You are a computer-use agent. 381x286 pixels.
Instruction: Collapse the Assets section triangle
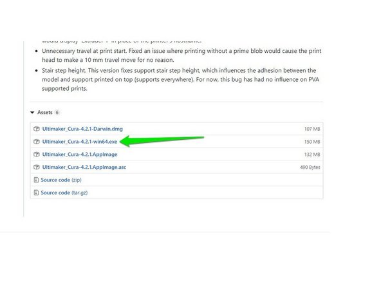point(32,112)
